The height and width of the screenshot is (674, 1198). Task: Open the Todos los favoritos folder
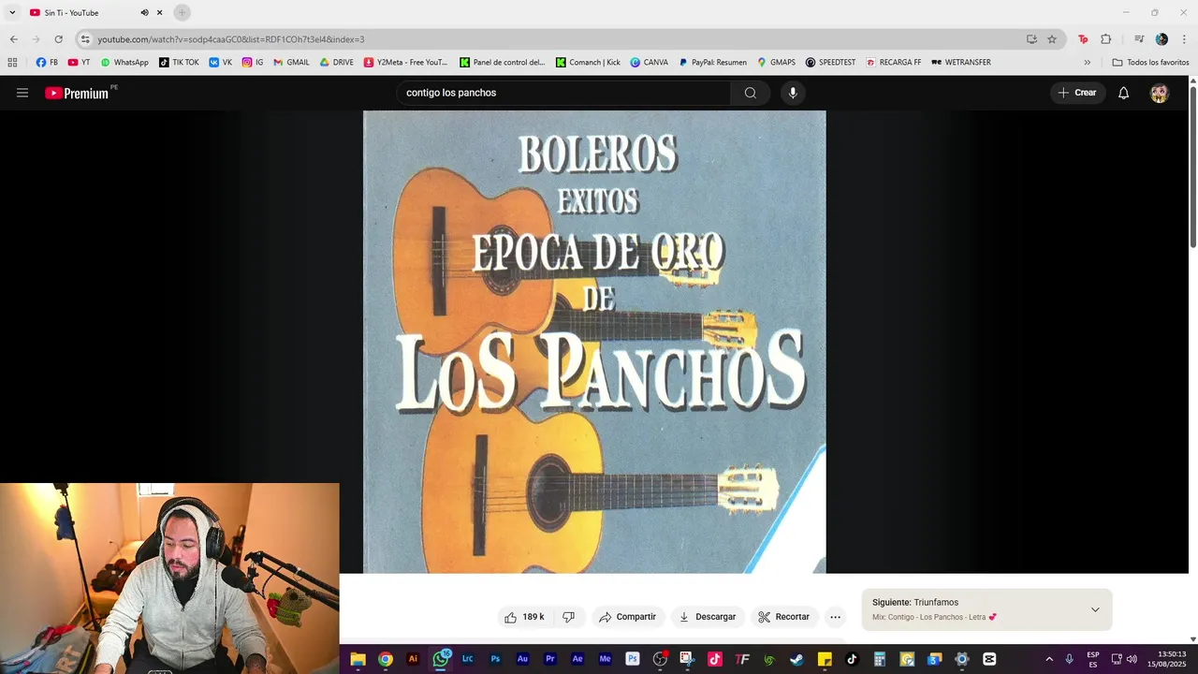click(1150, 63)
